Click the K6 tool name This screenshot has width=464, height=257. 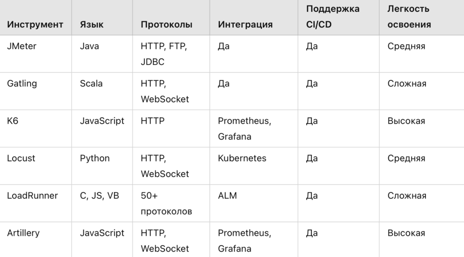point(12,121)
